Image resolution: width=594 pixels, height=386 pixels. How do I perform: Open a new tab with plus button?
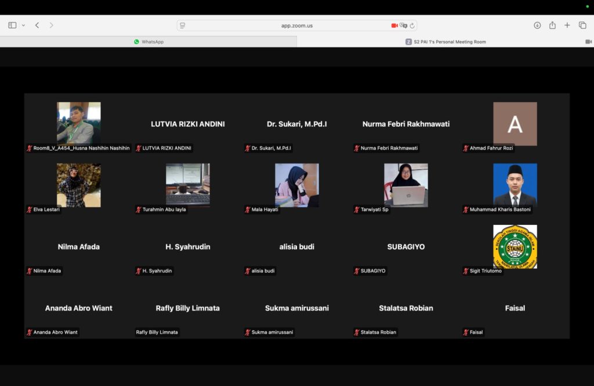click(x=567, y=26)
